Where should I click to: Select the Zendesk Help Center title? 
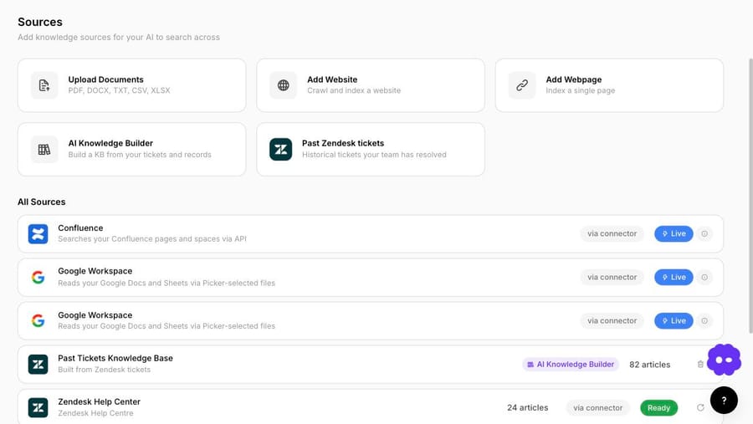(x=100, y=401)
